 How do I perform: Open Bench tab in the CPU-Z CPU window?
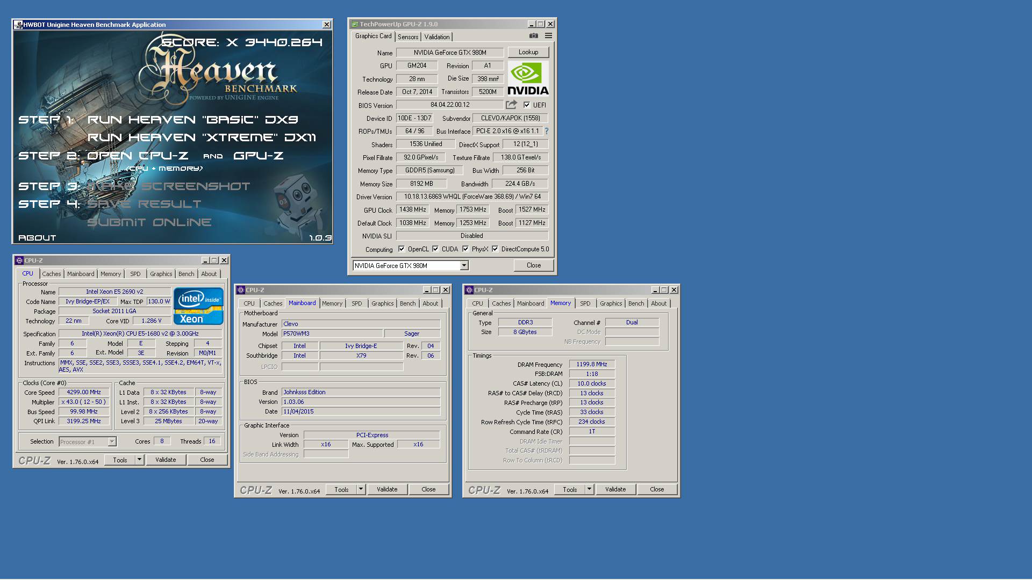point(187,274)
